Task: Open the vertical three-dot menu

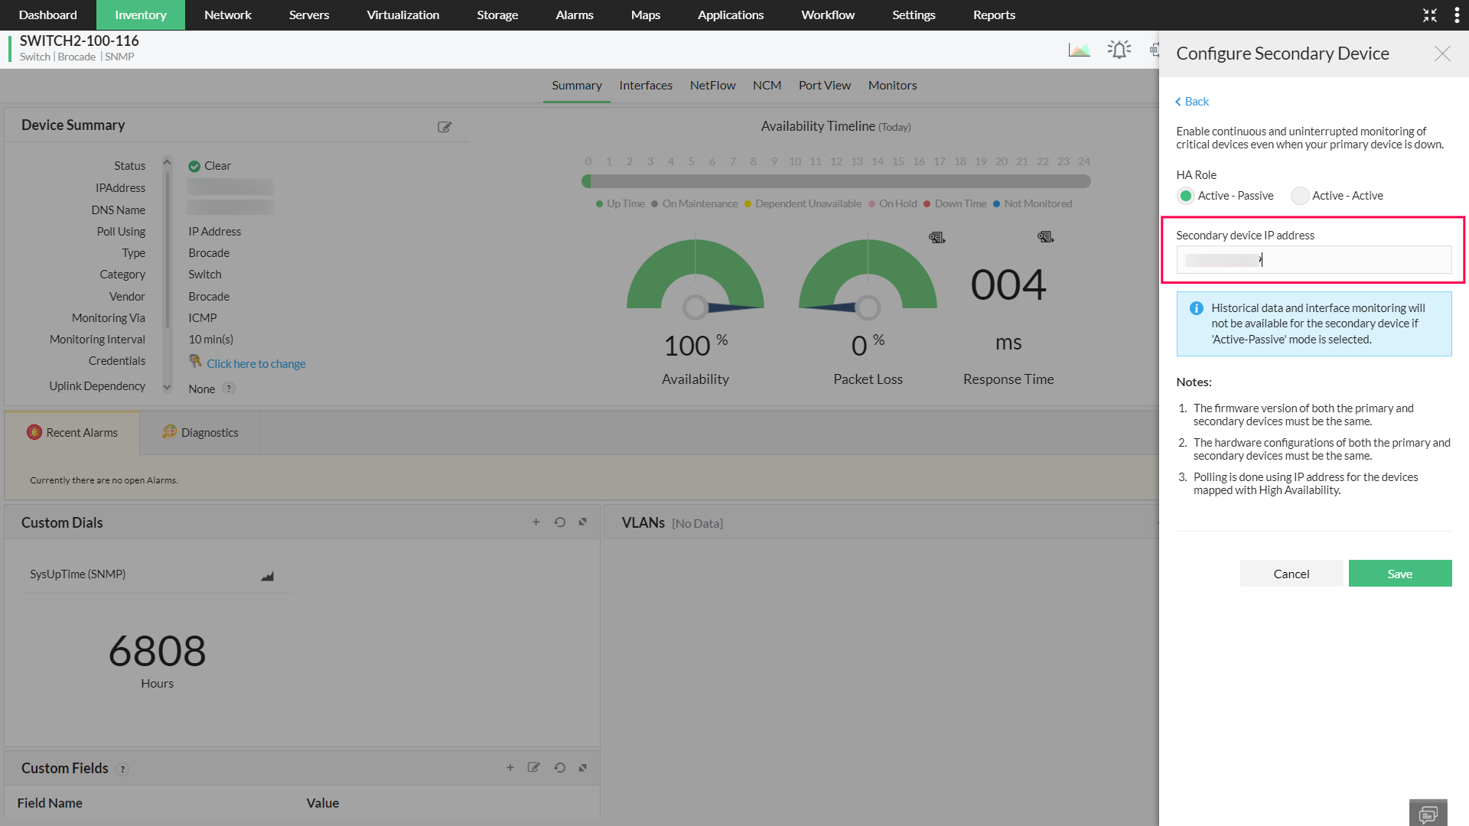Action: tap(1456, 15)
